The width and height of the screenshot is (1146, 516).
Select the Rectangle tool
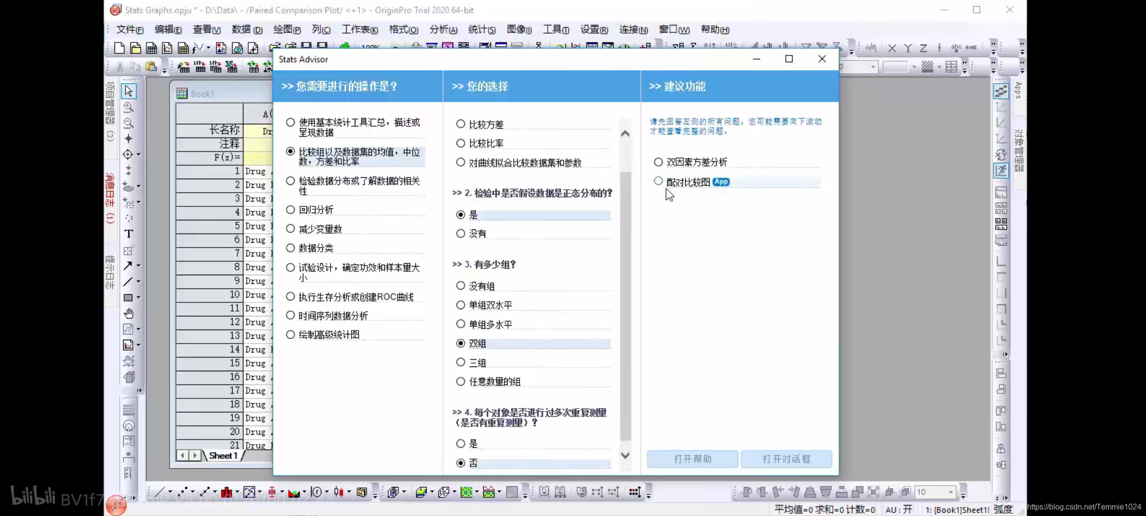coord(128,298)
